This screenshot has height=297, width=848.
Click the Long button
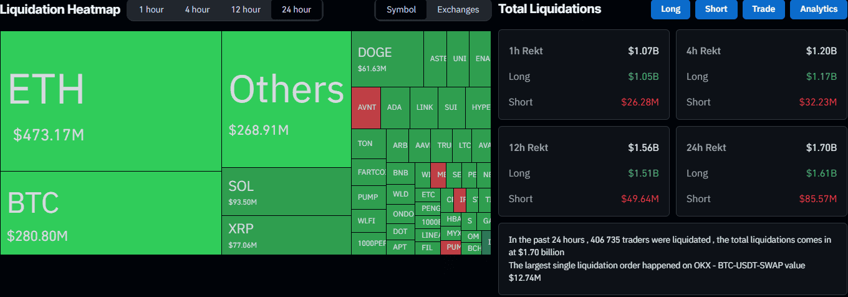(x=670, y=9)
